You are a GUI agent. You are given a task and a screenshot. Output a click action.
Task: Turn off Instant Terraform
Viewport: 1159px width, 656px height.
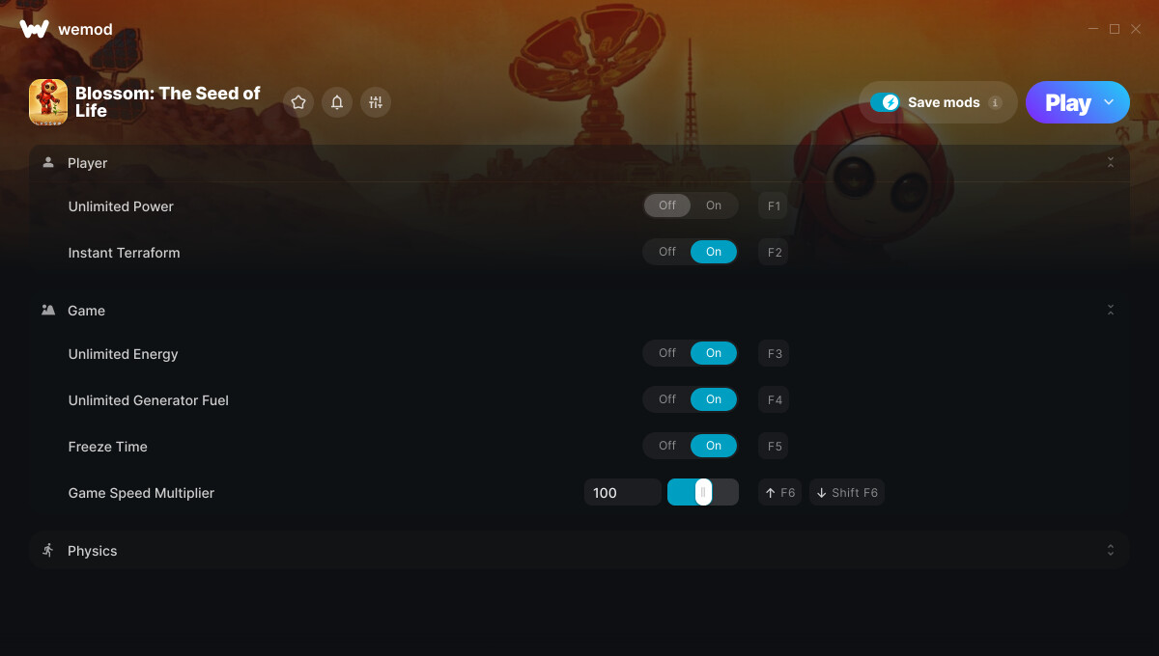pyautogui.click(x=667, y=252)
